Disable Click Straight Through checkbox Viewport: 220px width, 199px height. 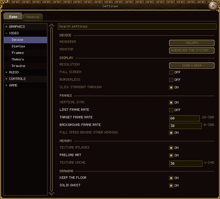[171, 87]
